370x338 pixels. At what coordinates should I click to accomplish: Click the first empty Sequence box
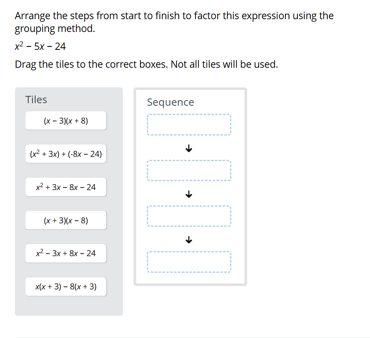point(189,124)
